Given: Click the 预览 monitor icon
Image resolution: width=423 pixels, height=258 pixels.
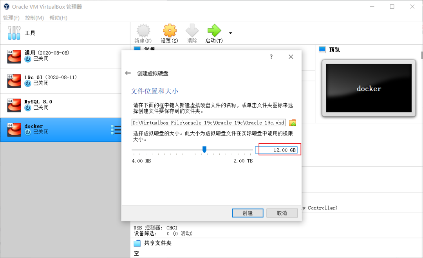Looking at the screenshot, I should [x=322, y=50].
